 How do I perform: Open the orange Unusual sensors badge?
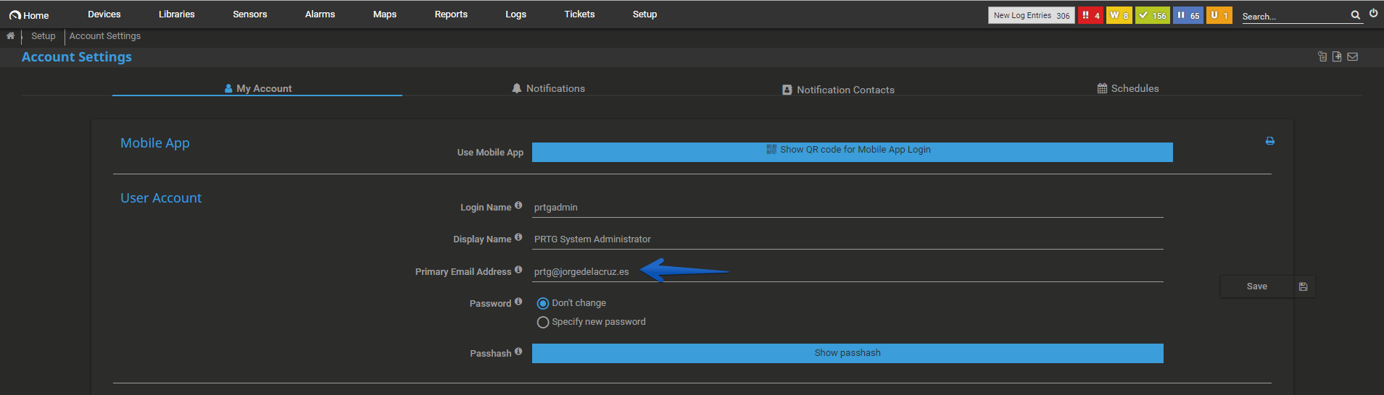1219,15
